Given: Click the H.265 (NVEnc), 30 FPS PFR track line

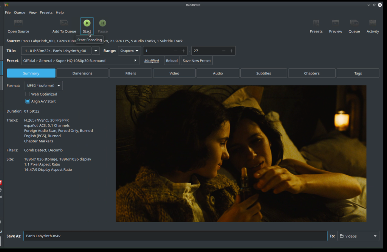Looking at the screenshot, I should [46, 120].
